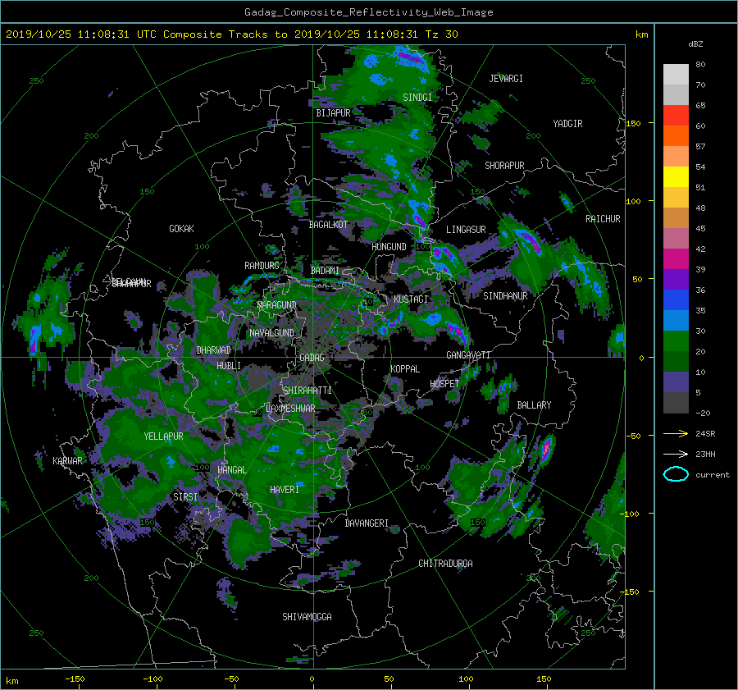
Task: Click the SINDHANUR city label
Action: tap(505, 296)
